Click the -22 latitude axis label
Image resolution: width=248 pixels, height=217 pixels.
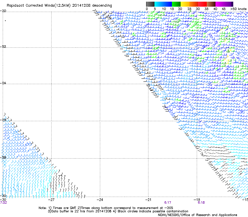[x=3, y=46]
